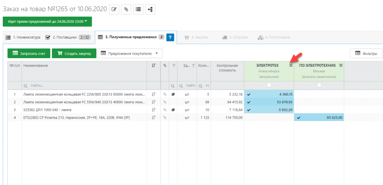Click the edit order pencil icon
Viewport: 383px width, 185px height.
point(114,9)
